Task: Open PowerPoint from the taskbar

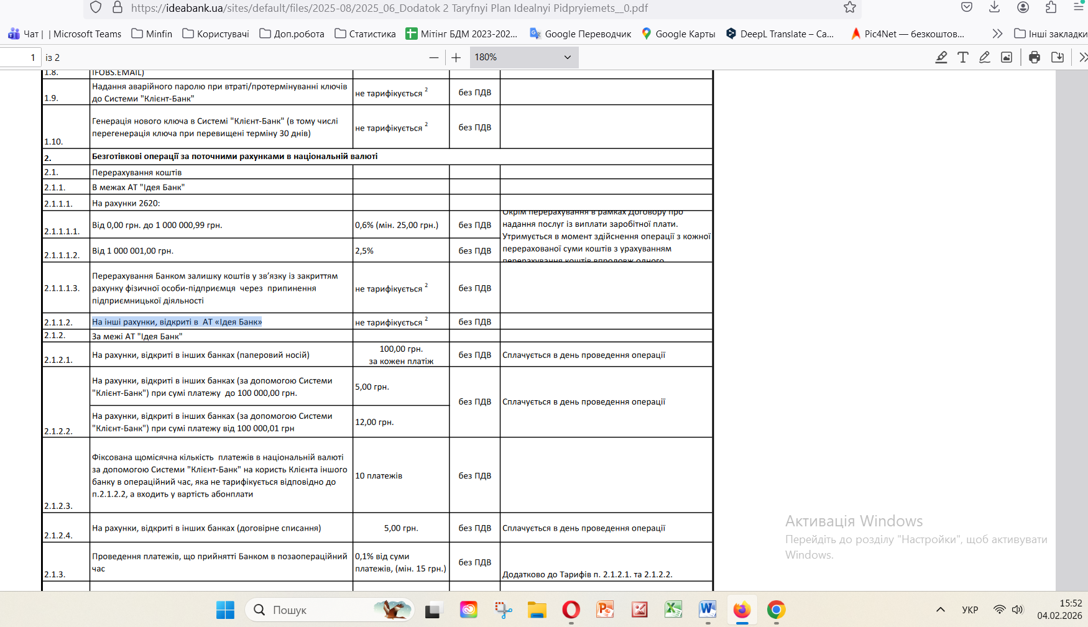Action: pos(605,610)
